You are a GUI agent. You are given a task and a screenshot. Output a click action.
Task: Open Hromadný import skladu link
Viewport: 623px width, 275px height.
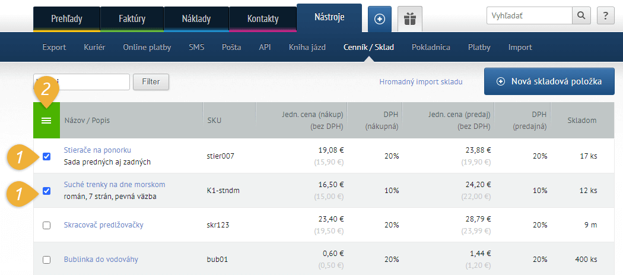(421, 82)
